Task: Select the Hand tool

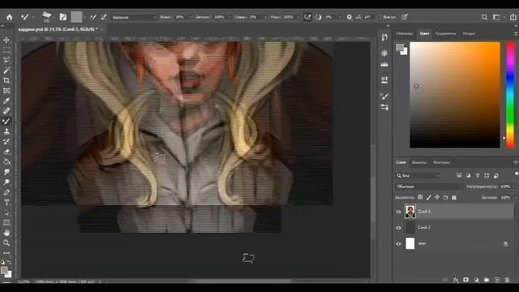Action: tap(6, 233)
